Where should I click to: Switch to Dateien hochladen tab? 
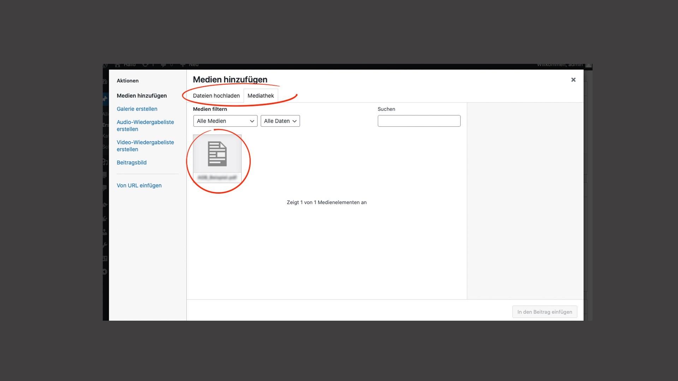tap(216, 96)
